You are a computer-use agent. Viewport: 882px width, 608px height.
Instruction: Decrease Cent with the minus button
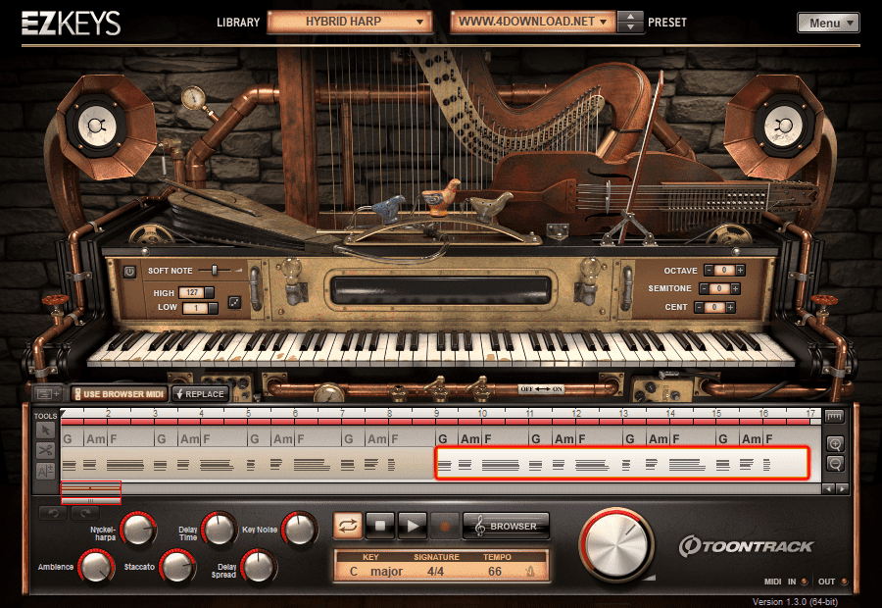[x=699, y=307]
